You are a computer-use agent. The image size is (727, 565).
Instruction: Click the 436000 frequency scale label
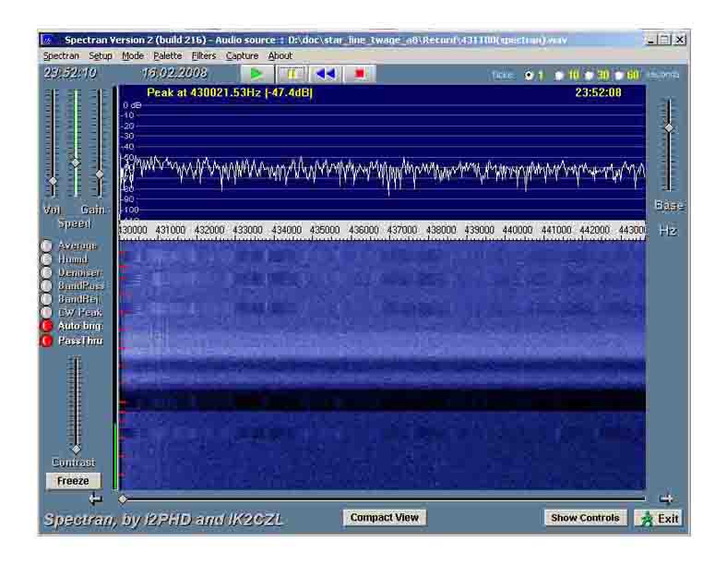point(363,230)
